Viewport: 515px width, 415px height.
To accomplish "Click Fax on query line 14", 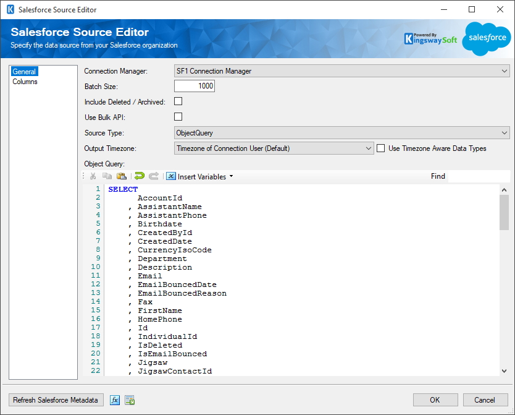I will pyautogui.click(x=145, y=302).
